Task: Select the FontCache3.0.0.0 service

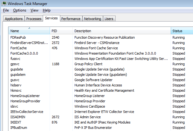Action: (24, 53)
